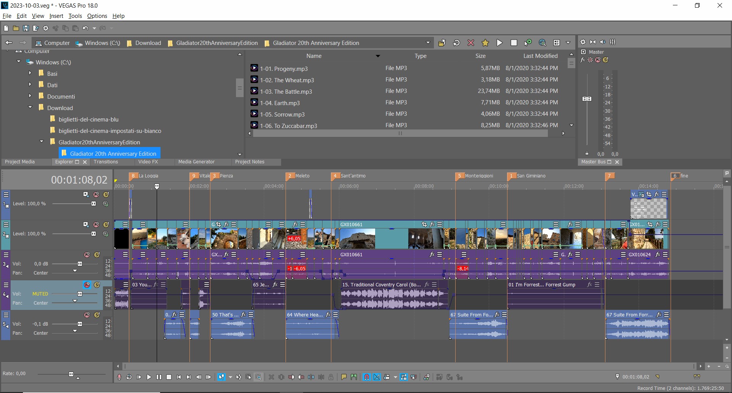The image size is (732, 393).
Task: Adjust the playback Rate slider
Action: point(71,374)
